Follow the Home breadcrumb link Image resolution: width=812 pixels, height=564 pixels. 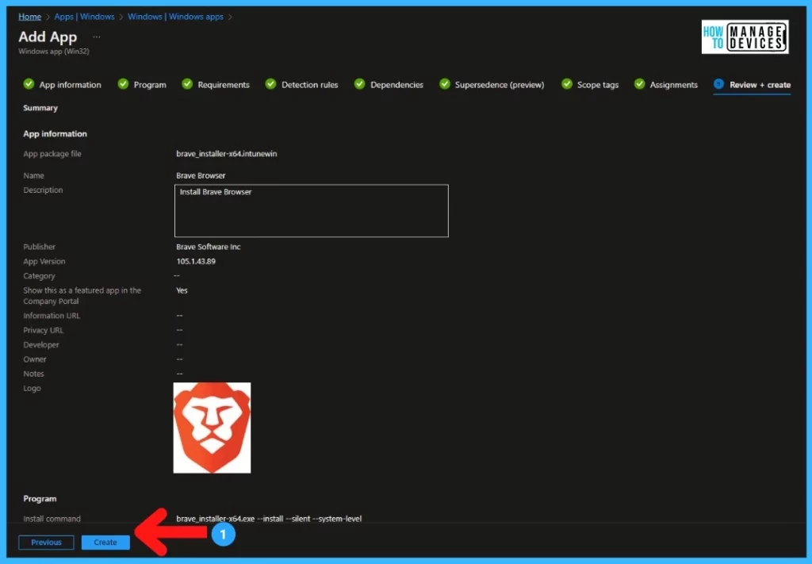click(29, 17)
